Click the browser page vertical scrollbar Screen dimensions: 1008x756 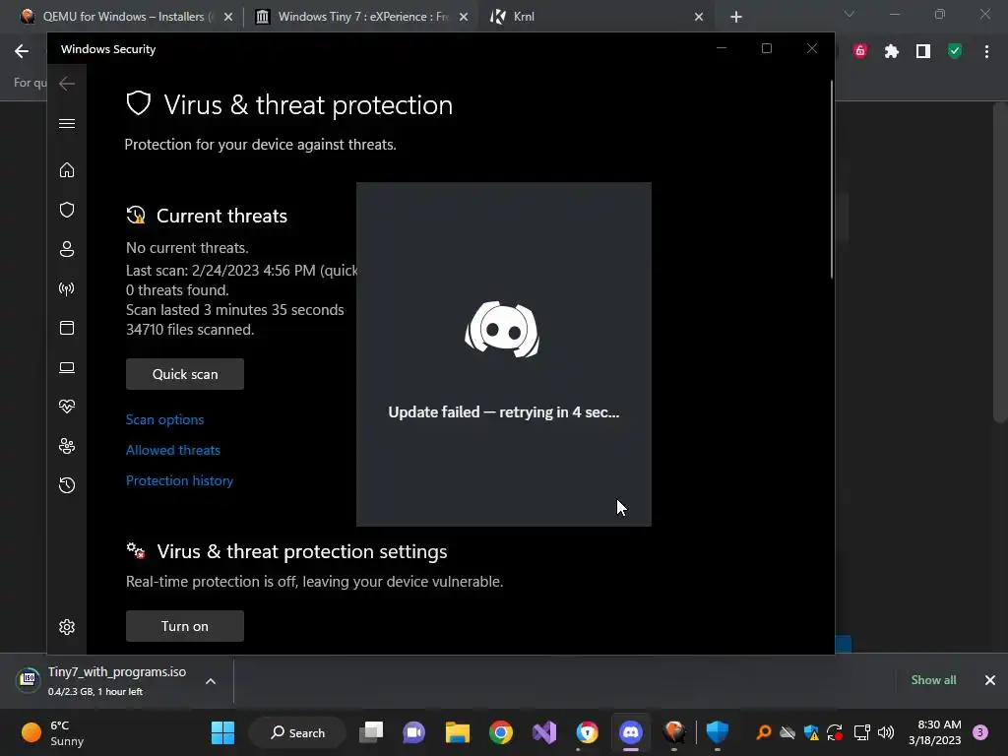click(x=1000, y=262)
